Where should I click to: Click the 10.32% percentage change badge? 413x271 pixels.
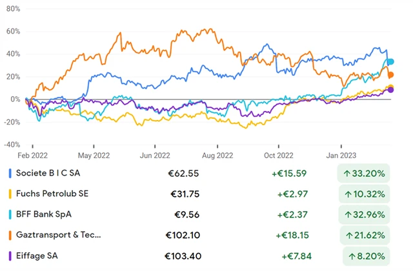pos(363,194)
